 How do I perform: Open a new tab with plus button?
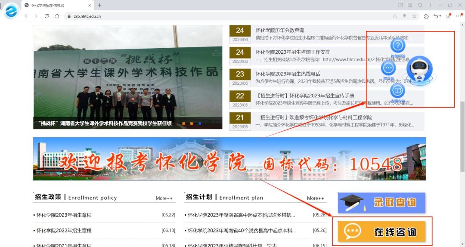[x=99, y=5]
